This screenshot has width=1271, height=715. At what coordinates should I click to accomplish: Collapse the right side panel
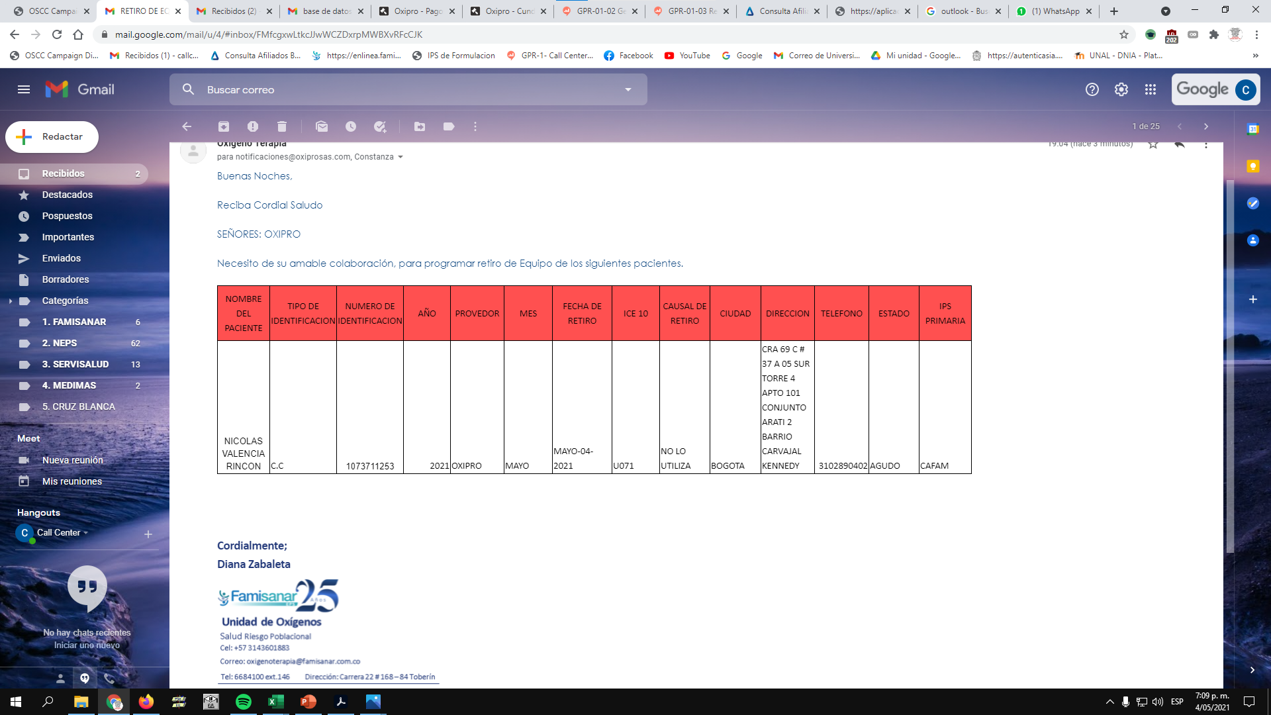[1252, 670]
